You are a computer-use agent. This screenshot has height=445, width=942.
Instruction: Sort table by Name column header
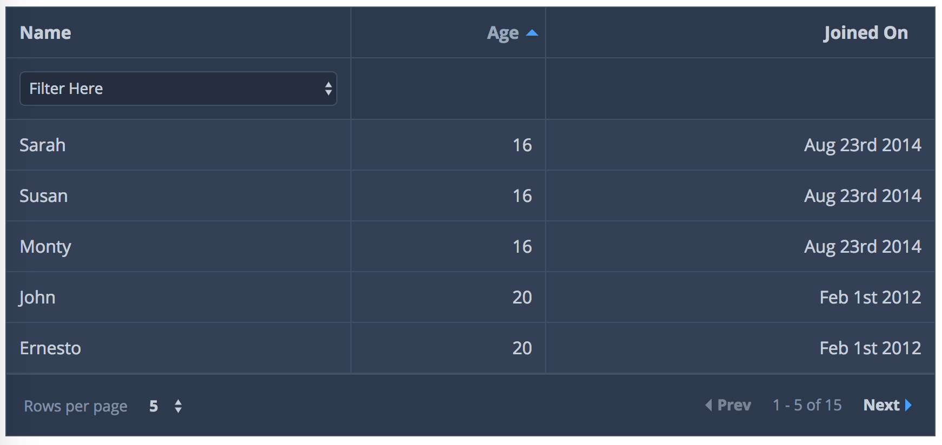tap(45, 33)
